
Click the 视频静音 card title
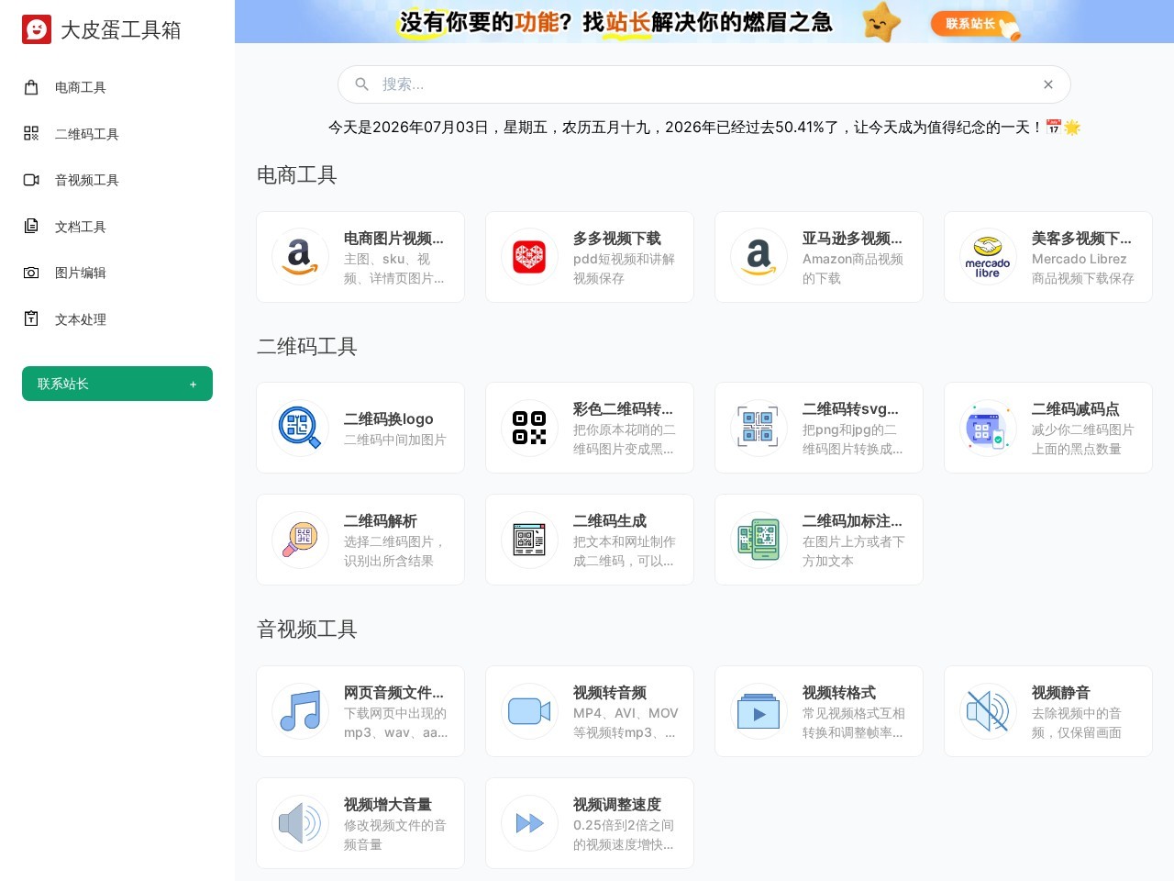1060,693
